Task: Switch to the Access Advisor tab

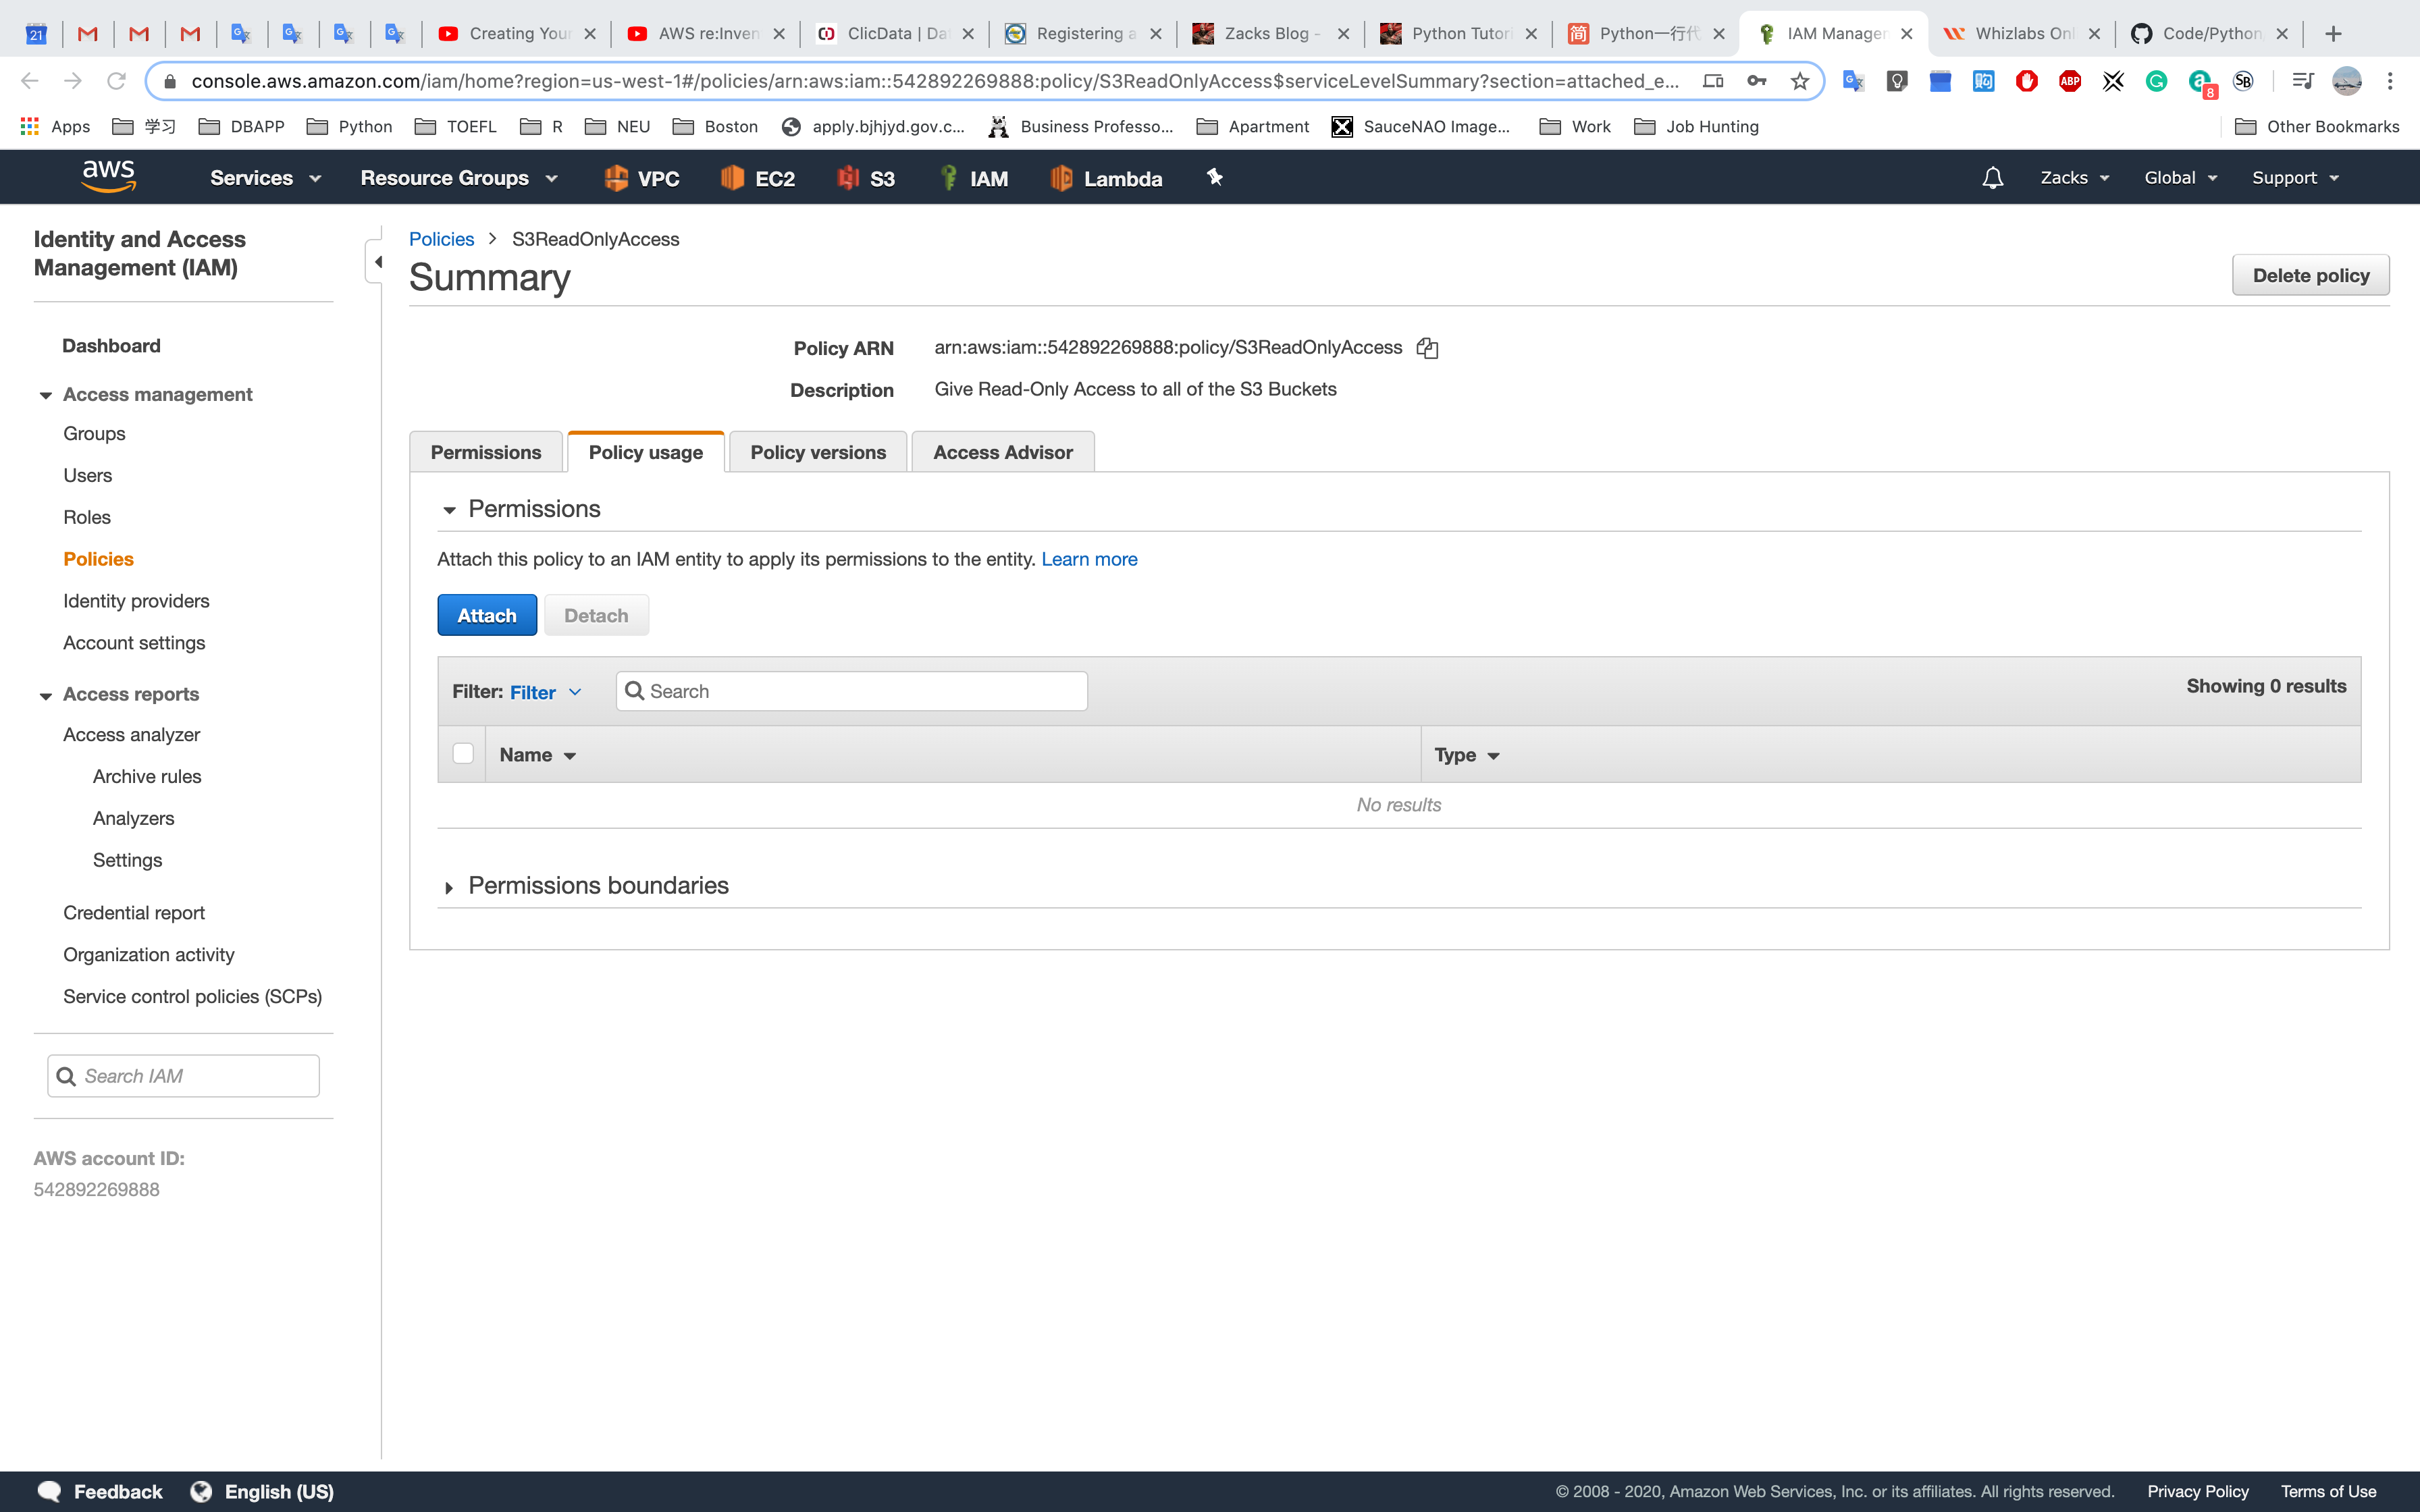Action: point(1002,452)
